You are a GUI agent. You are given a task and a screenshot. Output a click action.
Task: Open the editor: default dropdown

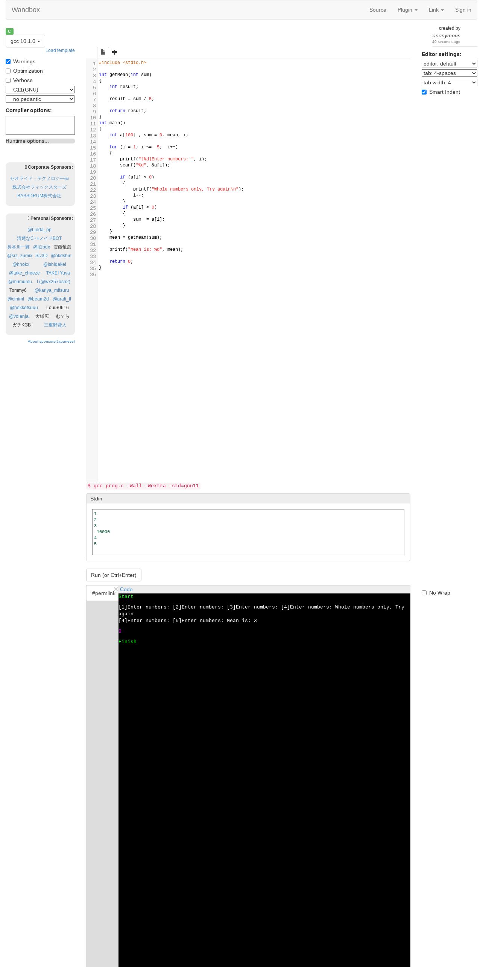[449, 64]
